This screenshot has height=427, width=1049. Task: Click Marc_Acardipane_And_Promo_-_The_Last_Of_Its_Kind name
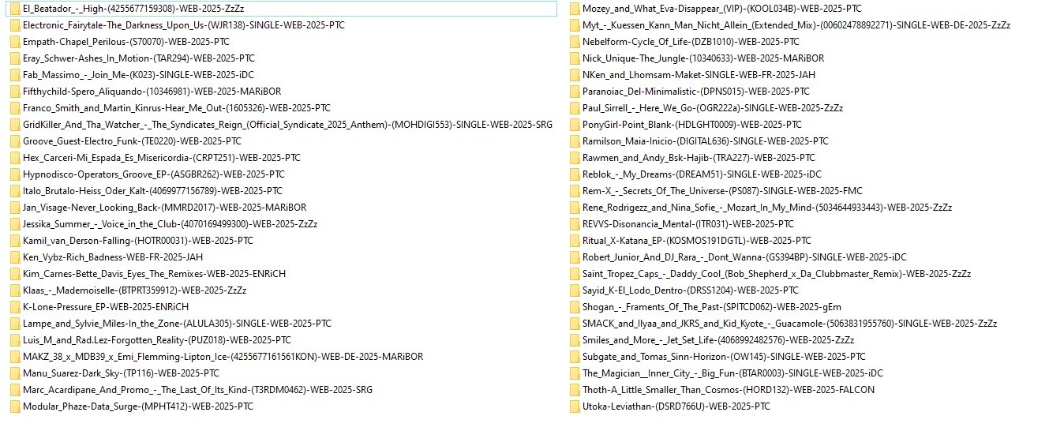point(197,390)
